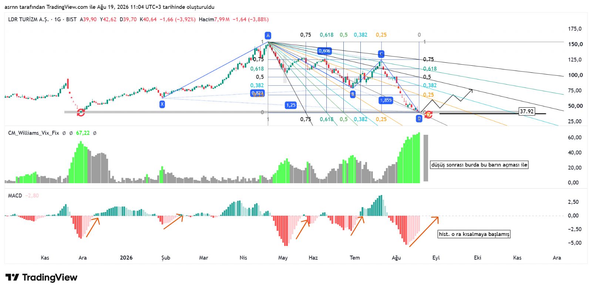The width and height of the screenshot is (592, 291).
Task: Click the low price value D39,70
Action: click(x=128, y=19)
